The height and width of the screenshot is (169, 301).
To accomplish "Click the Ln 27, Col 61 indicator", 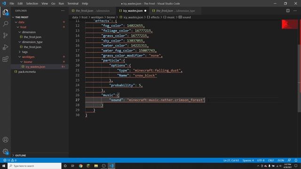I will 231,161.
